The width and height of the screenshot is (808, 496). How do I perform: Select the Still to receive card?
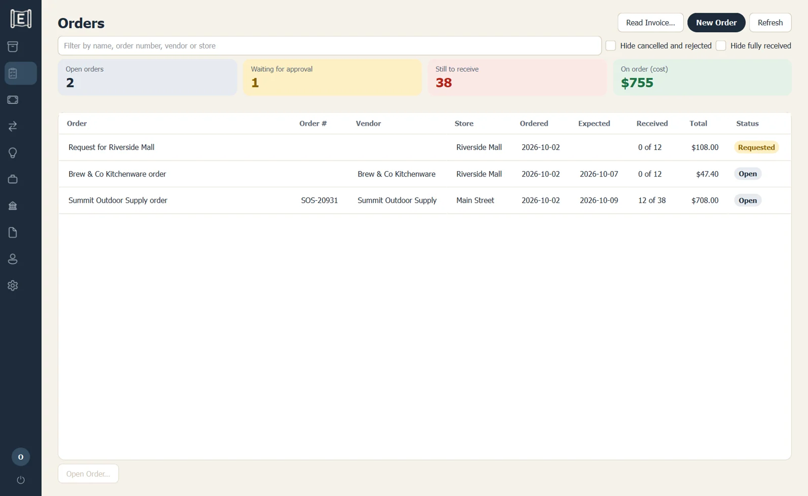(517, 77)
